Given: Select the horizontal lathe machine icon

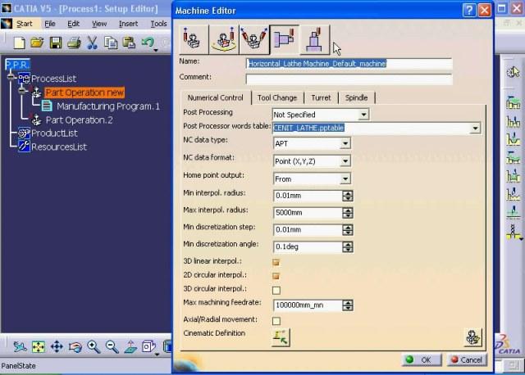Looking at the screenshot, I should pyautogui.click(x=284, y=39).
